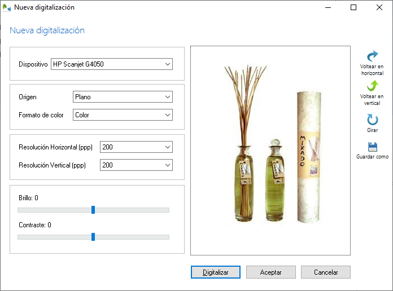This screenshot has height=291, width=393.
Task: Click the Voltear en horizontal icon
Action: point(372,56)
